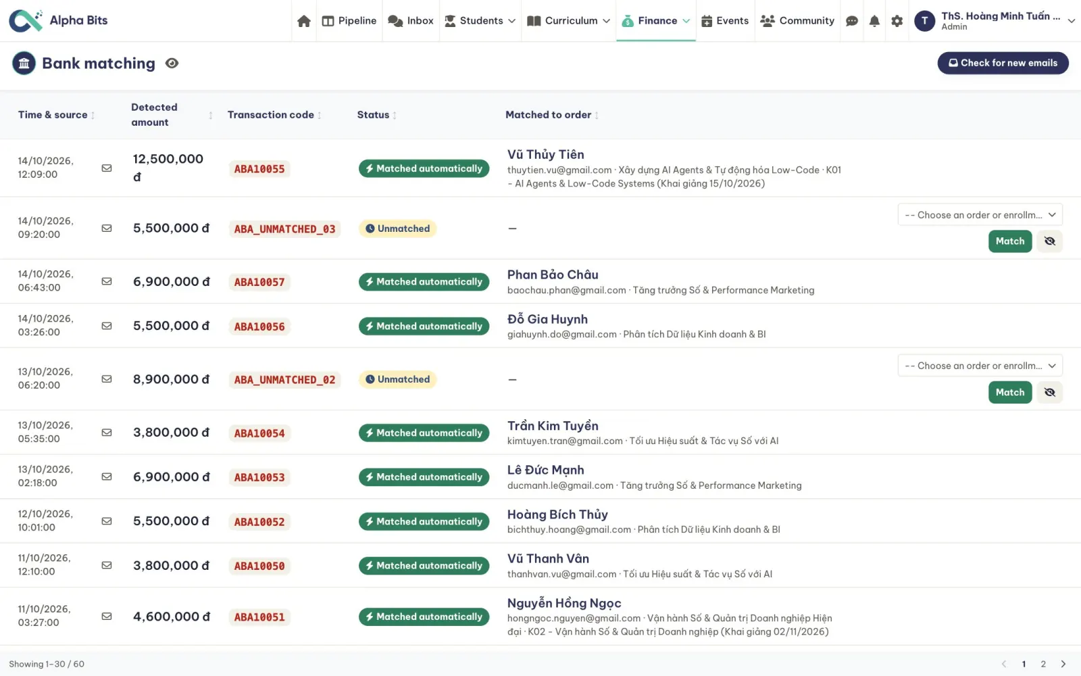Open settings gear icon

[x=897, y=21]
